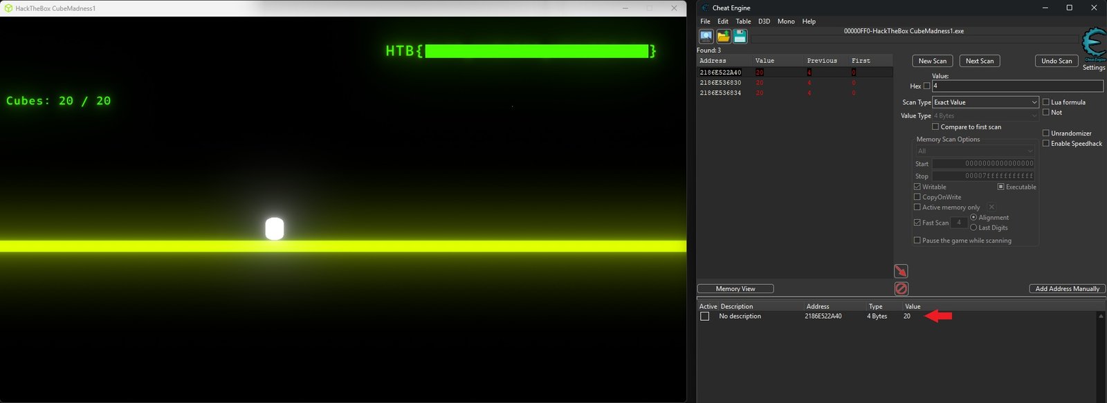
Task: Open the Mono menu
Action: (x=786, y=21)
